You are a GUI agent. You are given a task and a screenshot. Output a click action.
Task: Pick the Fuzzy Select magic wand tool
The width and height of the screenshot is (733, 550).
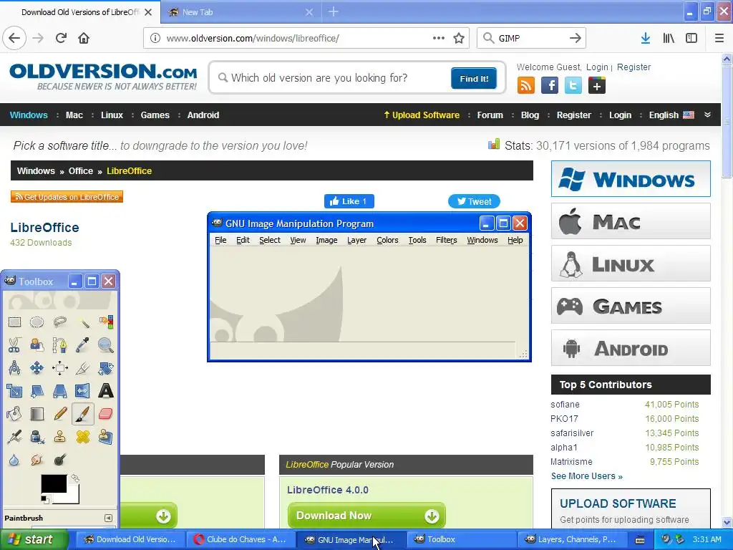pyautogui.click(x=83, y=322)
